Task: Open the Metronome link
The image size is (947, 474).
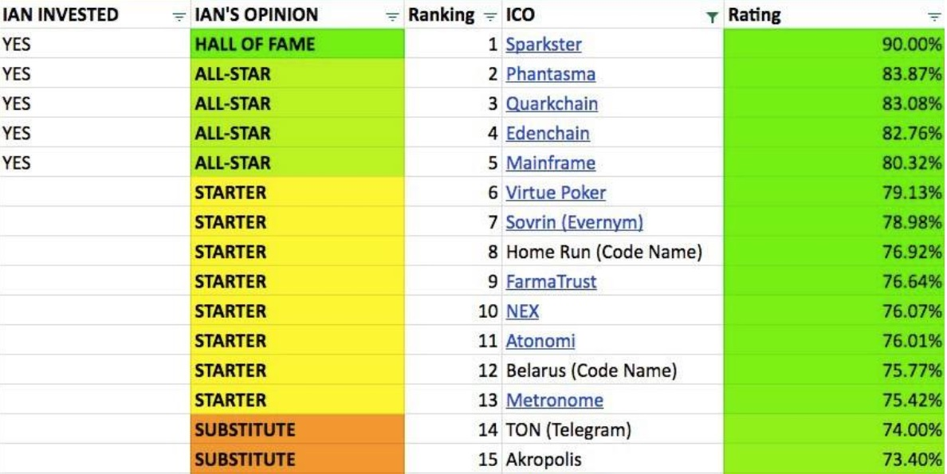Action: click(x=554, y=400)
